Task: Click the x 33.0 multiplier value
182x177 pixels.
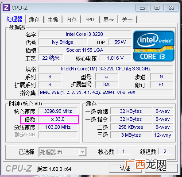Action: click(x=58, y=119)
